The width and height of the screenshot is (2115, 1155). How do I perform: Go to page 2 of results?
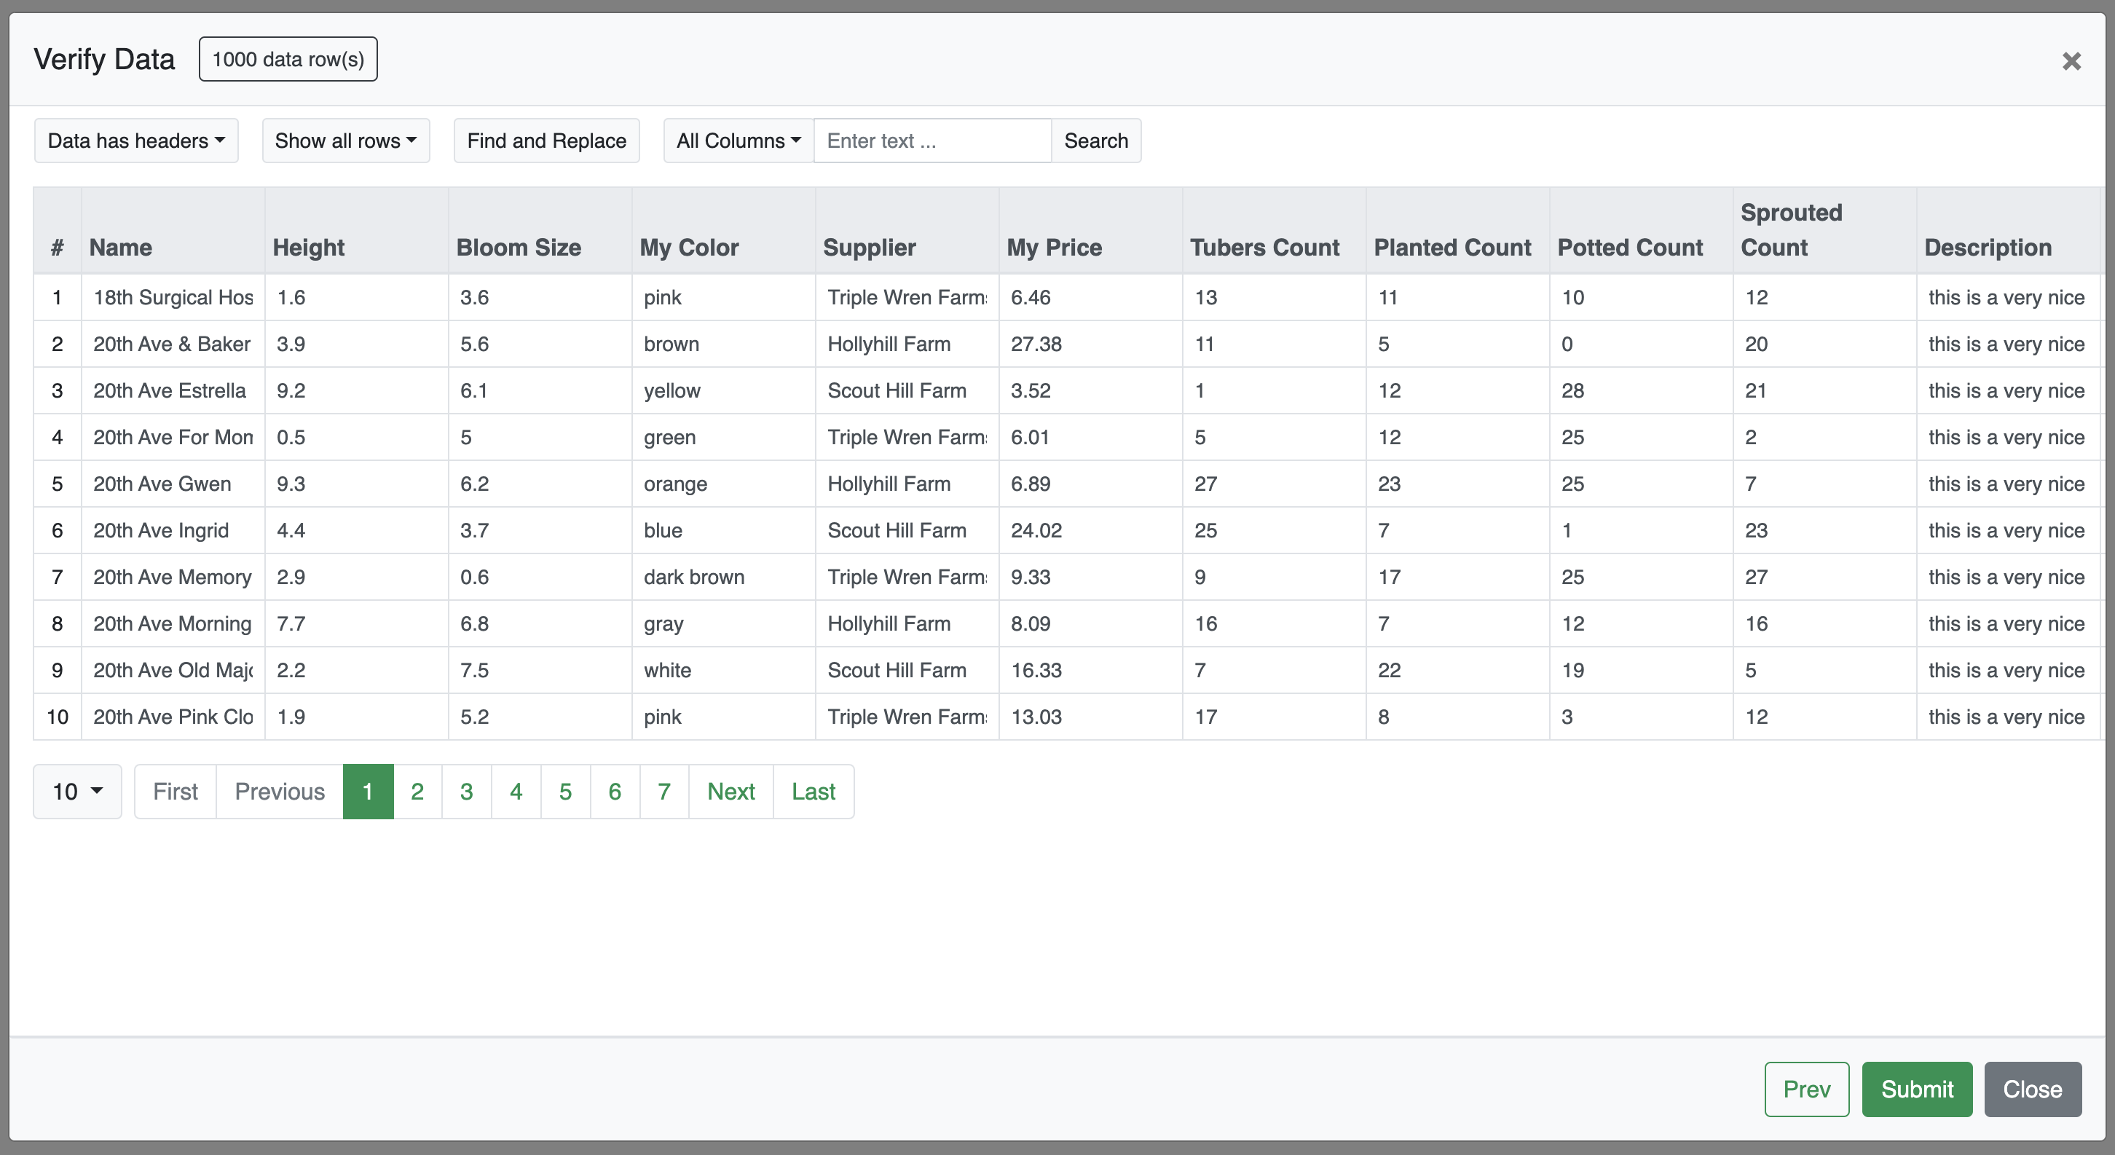point(417,792)
